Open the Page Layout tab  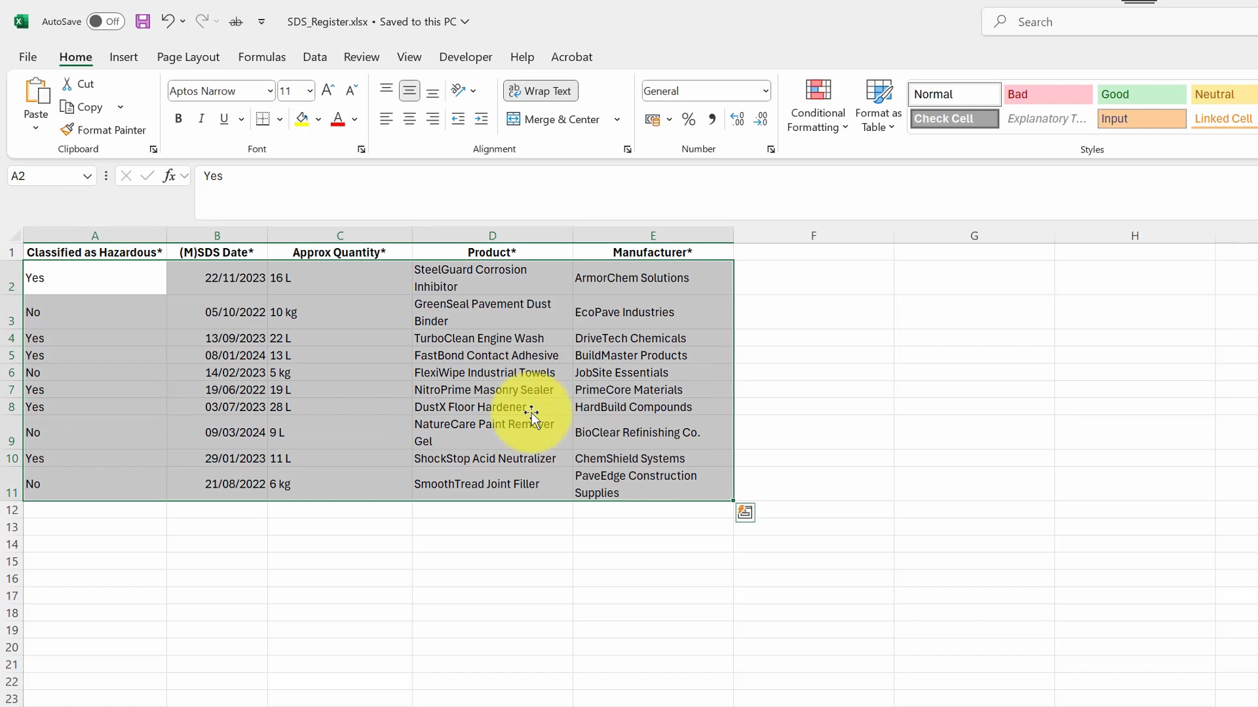click(x=188, y=57)
